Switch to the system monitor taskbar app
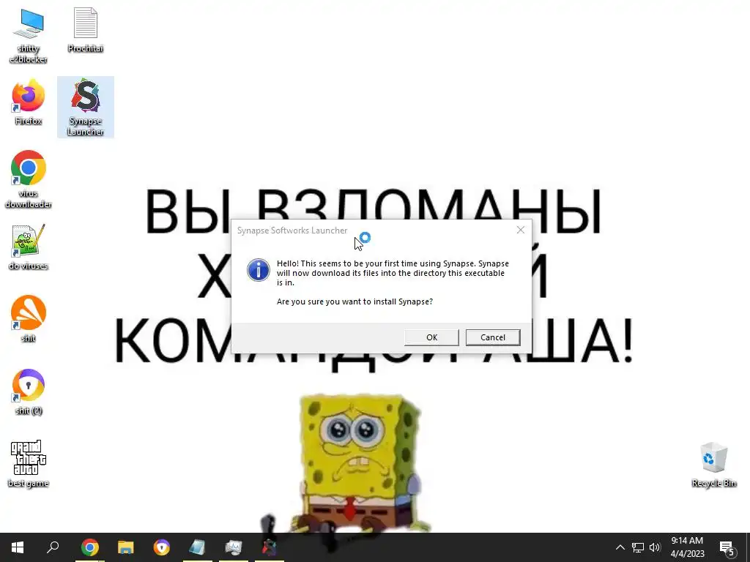The width and height of the screenshot is (750, 562). [234, 547]
